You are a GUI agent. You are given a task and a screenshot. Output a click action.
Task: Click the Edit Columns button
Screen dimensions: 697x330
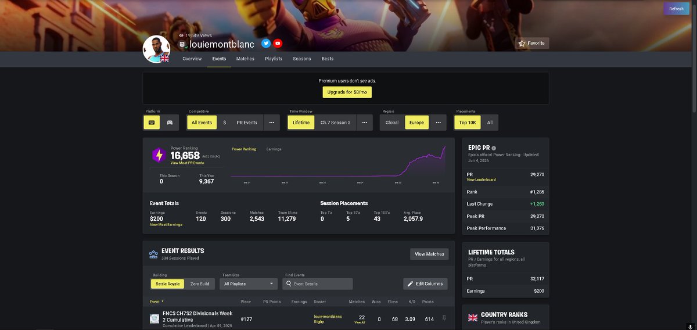coord(425,284)
